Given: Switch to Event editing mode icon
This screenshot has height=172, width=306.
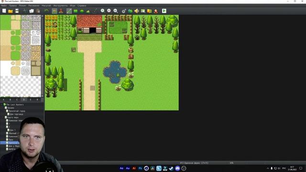Looking at the screenshot, I should coord(61,11).
